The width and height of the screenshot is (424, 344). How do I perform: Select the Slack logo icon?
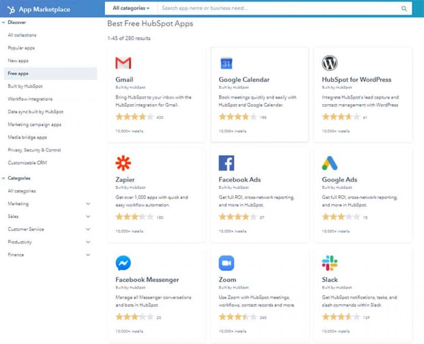(x=330, y=263)
